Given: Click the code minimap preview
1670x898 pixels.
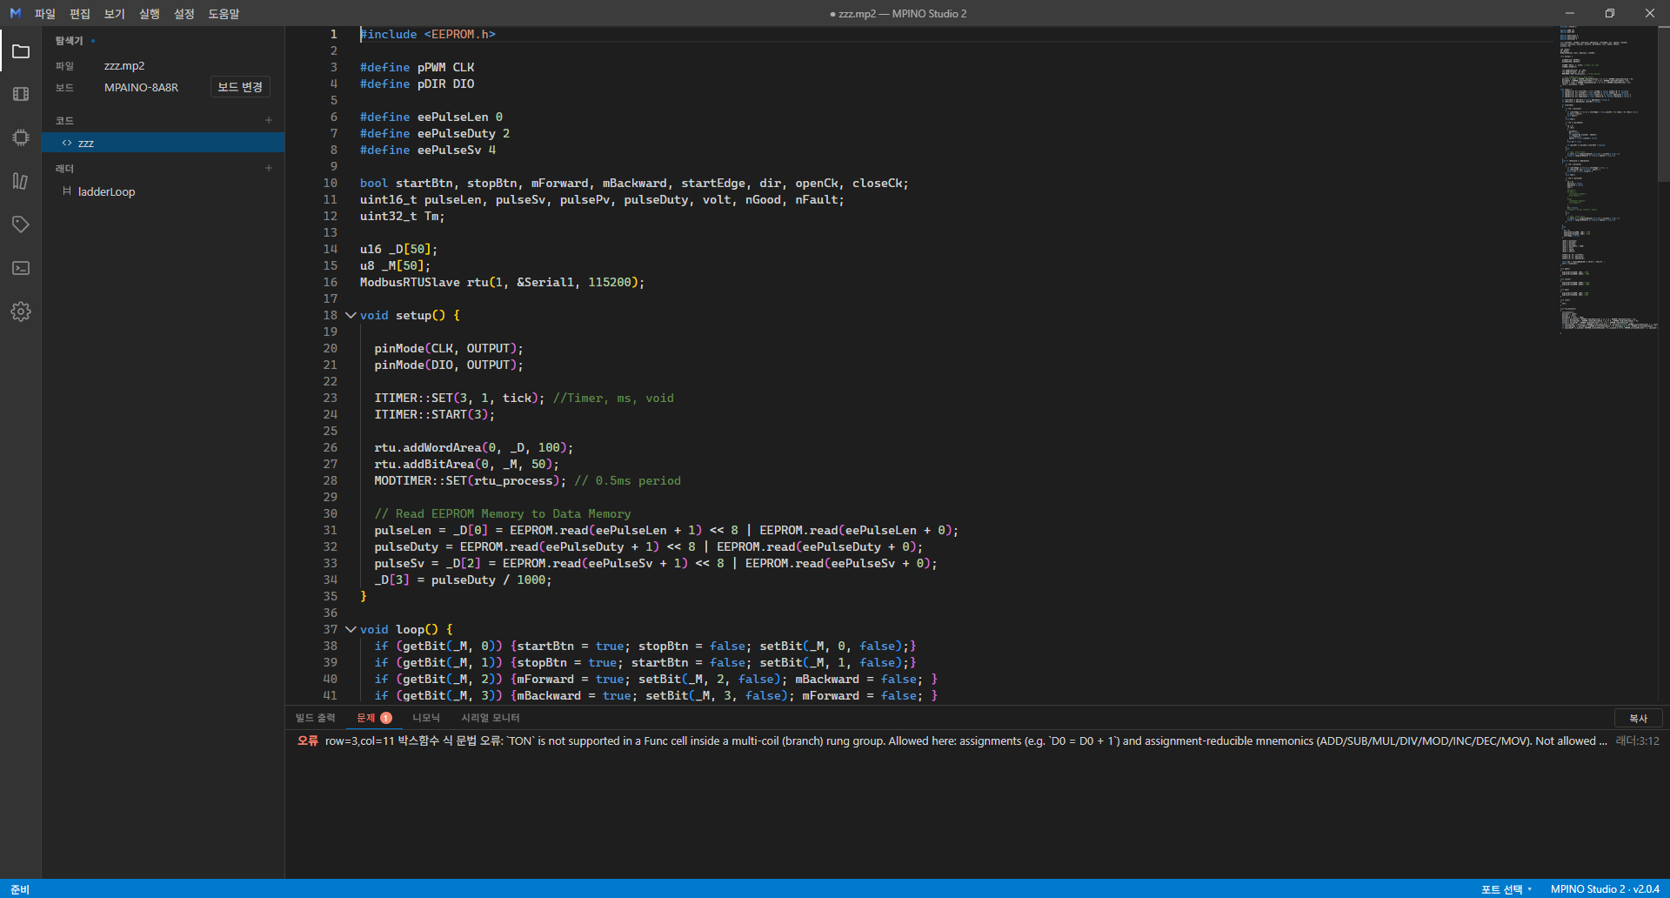Looking at the screenshot, I should [1607, 178].
